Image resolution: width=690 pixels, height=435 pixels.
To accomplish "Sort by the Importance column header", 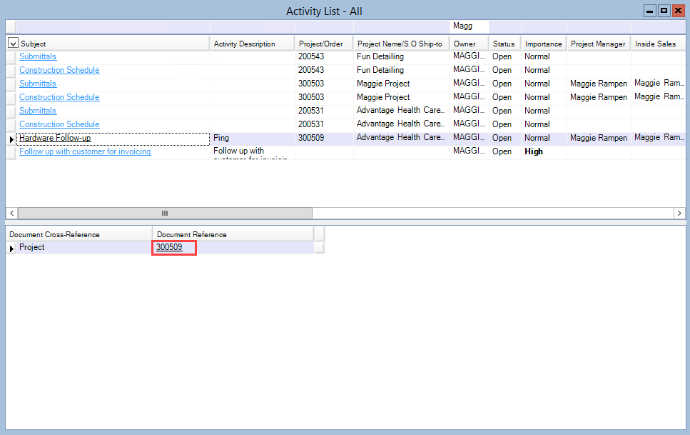I will click(543, 44).
